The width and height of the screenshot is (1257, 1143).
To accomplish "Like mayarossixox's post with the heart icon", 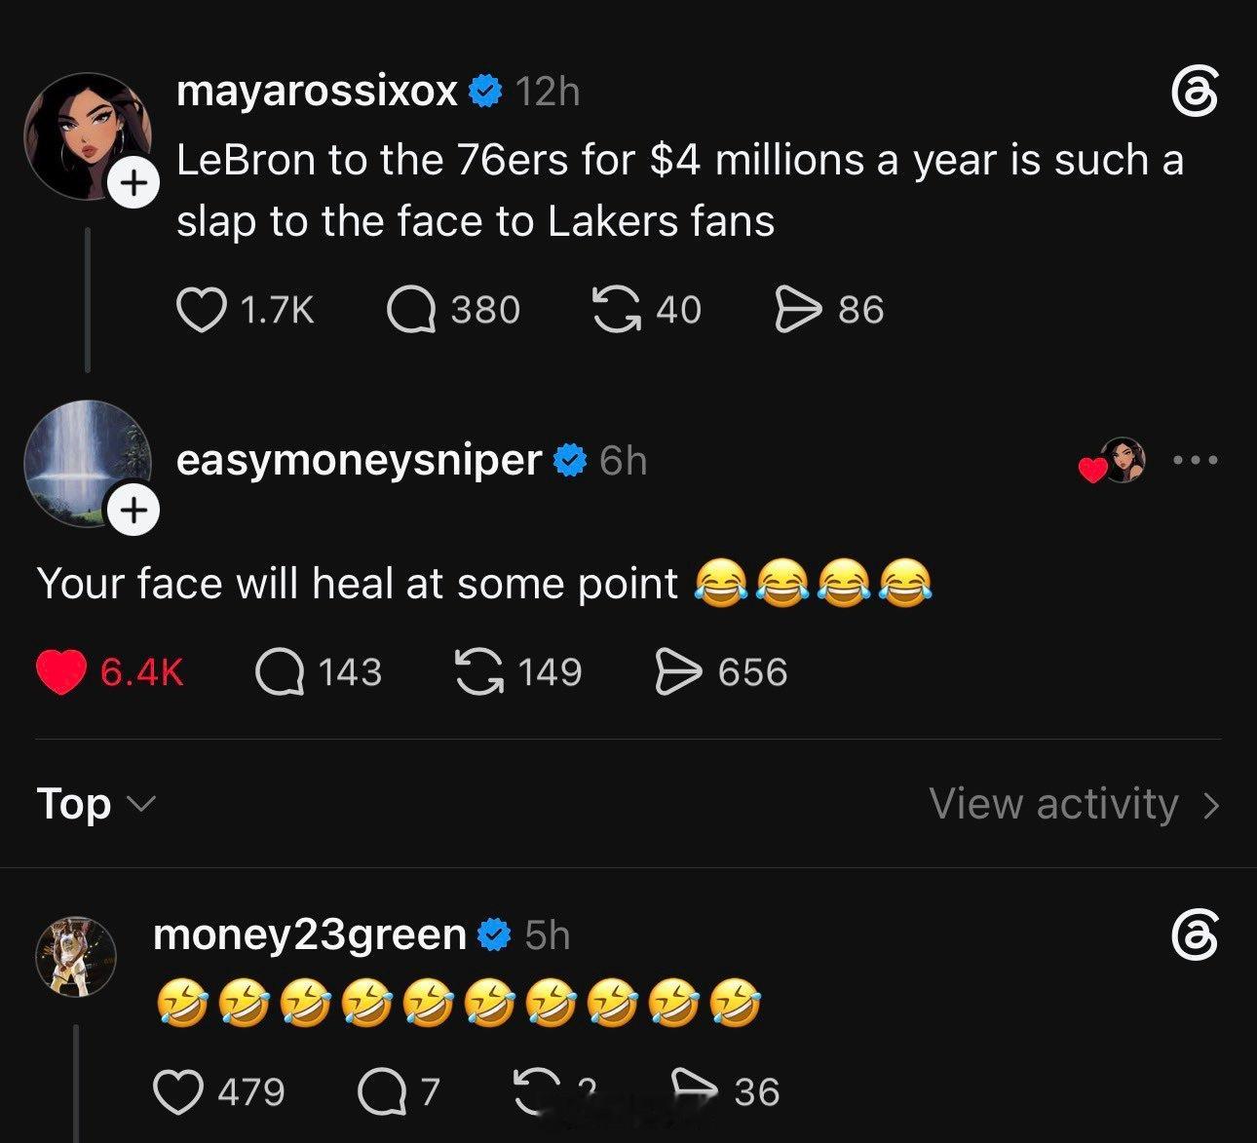I will 200,310.
